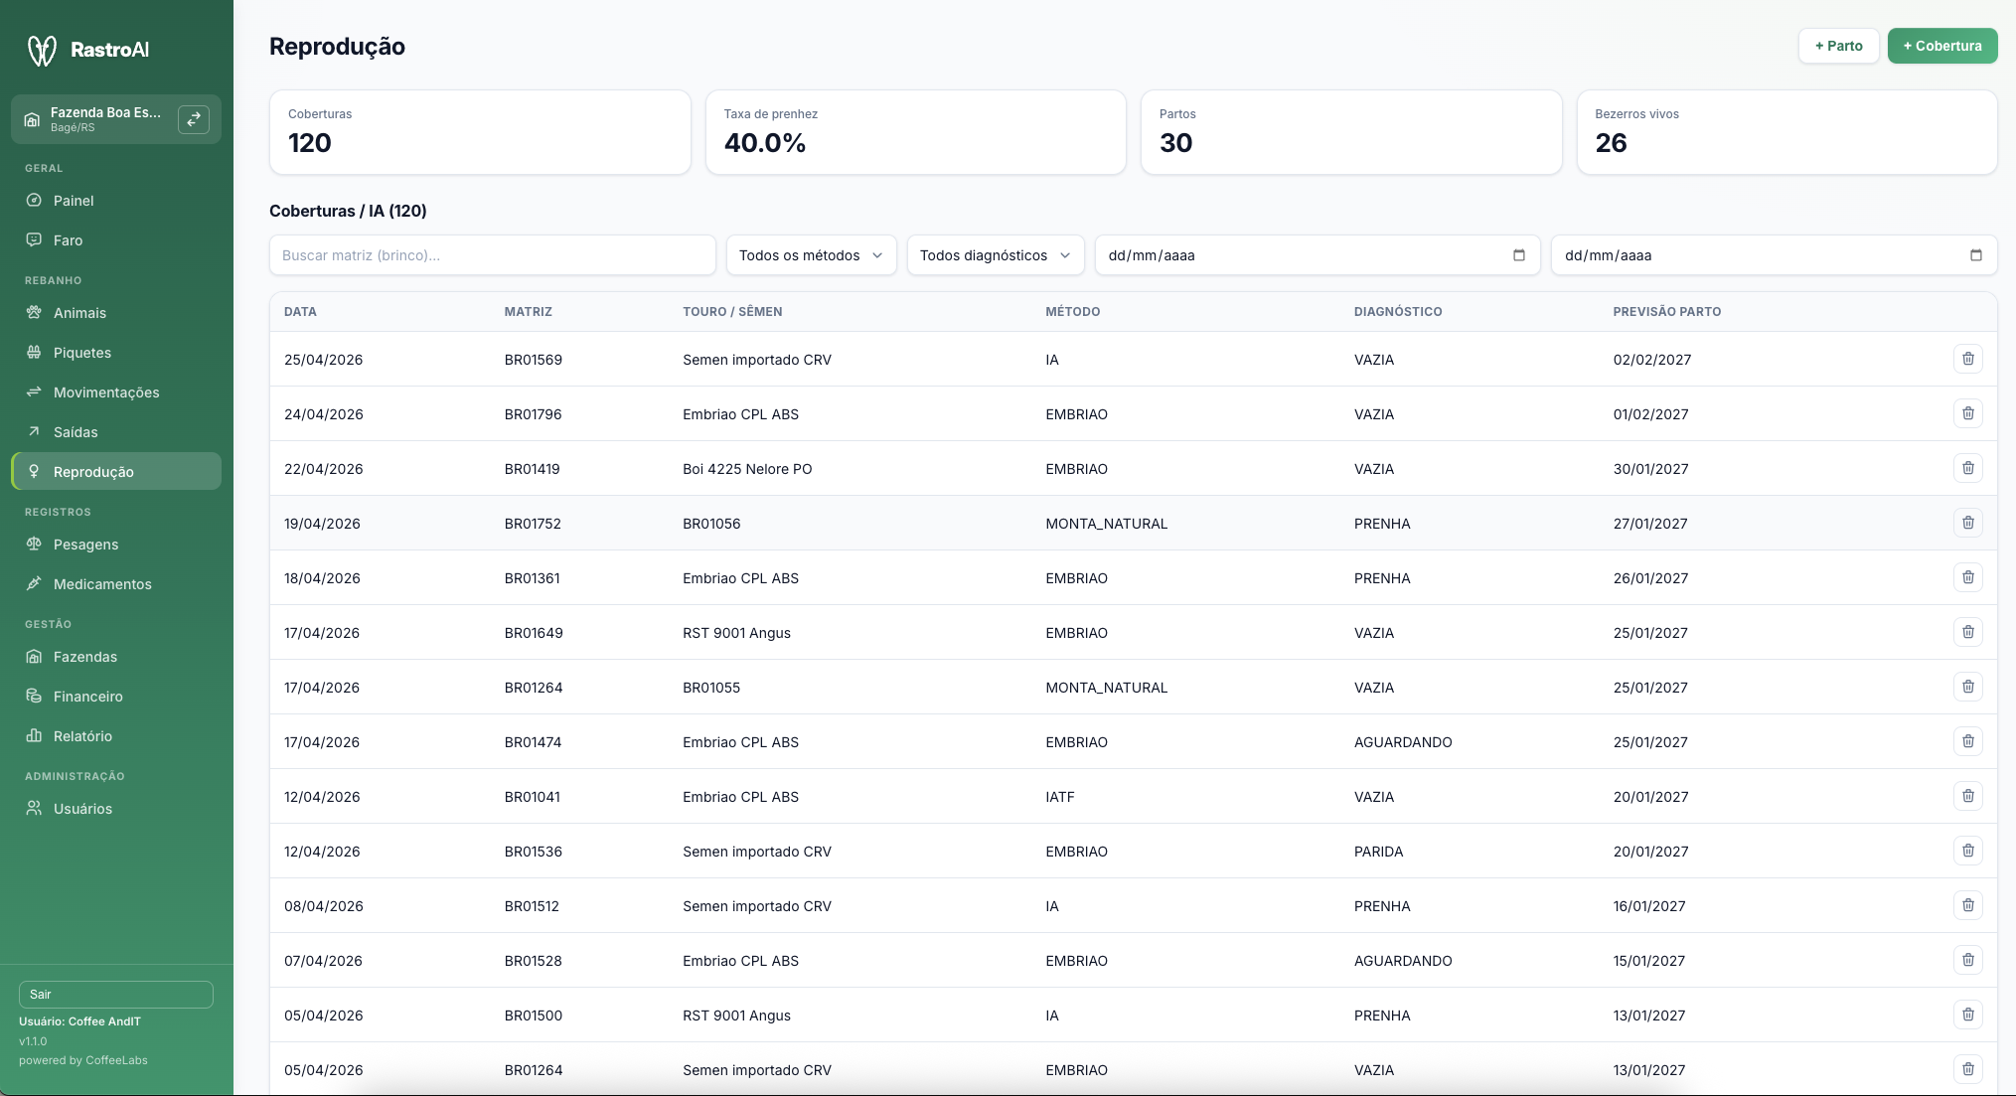Select the Fazenda Boa Es... farm selector
The image size is (2016, 1096).
pos(116,119)
